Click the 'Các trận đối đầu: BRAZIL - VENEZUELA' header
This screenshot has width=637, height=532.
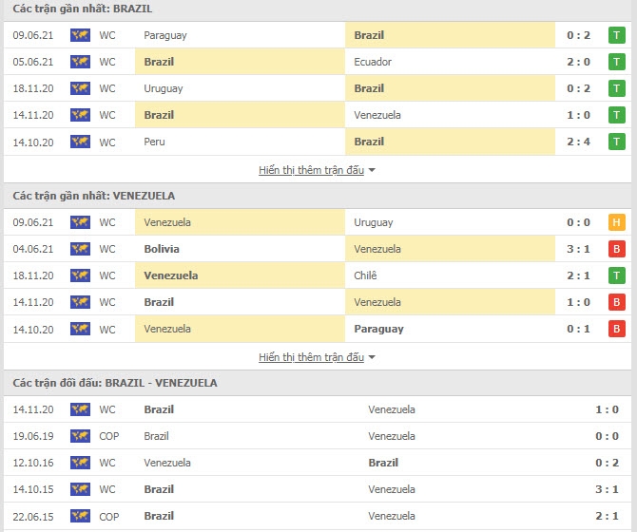pos(115,383)
